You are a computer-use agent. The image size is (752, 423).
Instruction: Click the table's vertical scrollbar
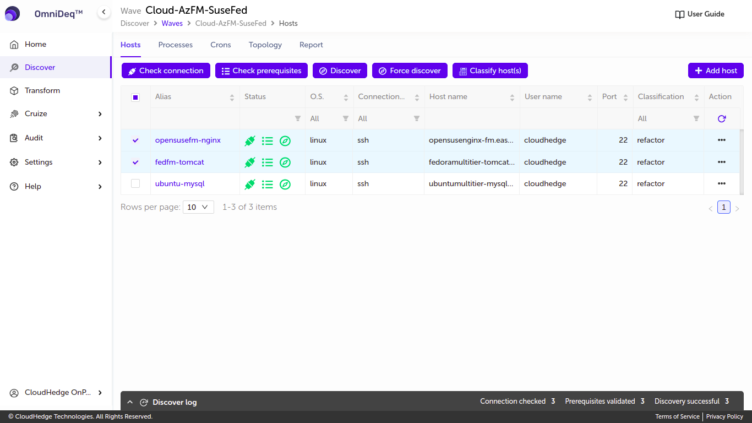coord(741,162)
